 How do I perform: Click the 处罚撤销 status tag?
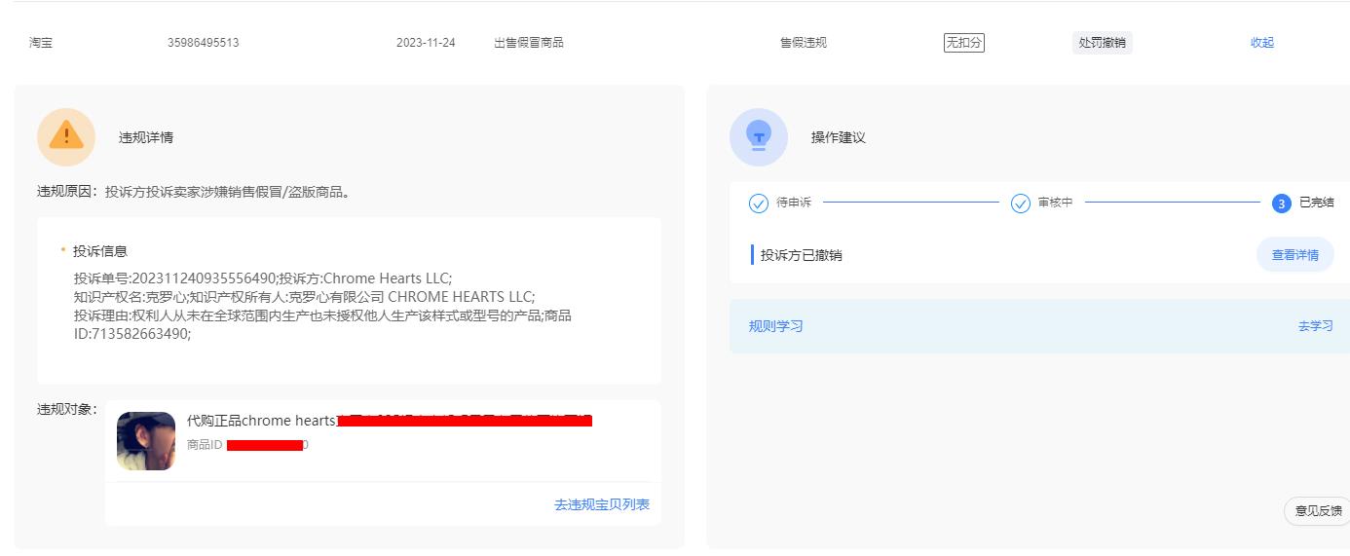[x=1103, y=43]
